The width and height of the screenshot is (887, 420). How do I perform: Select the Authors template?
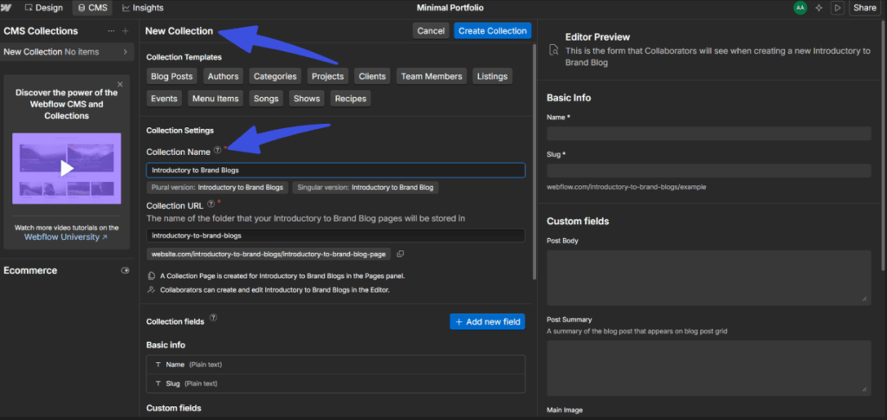[223, 76]
